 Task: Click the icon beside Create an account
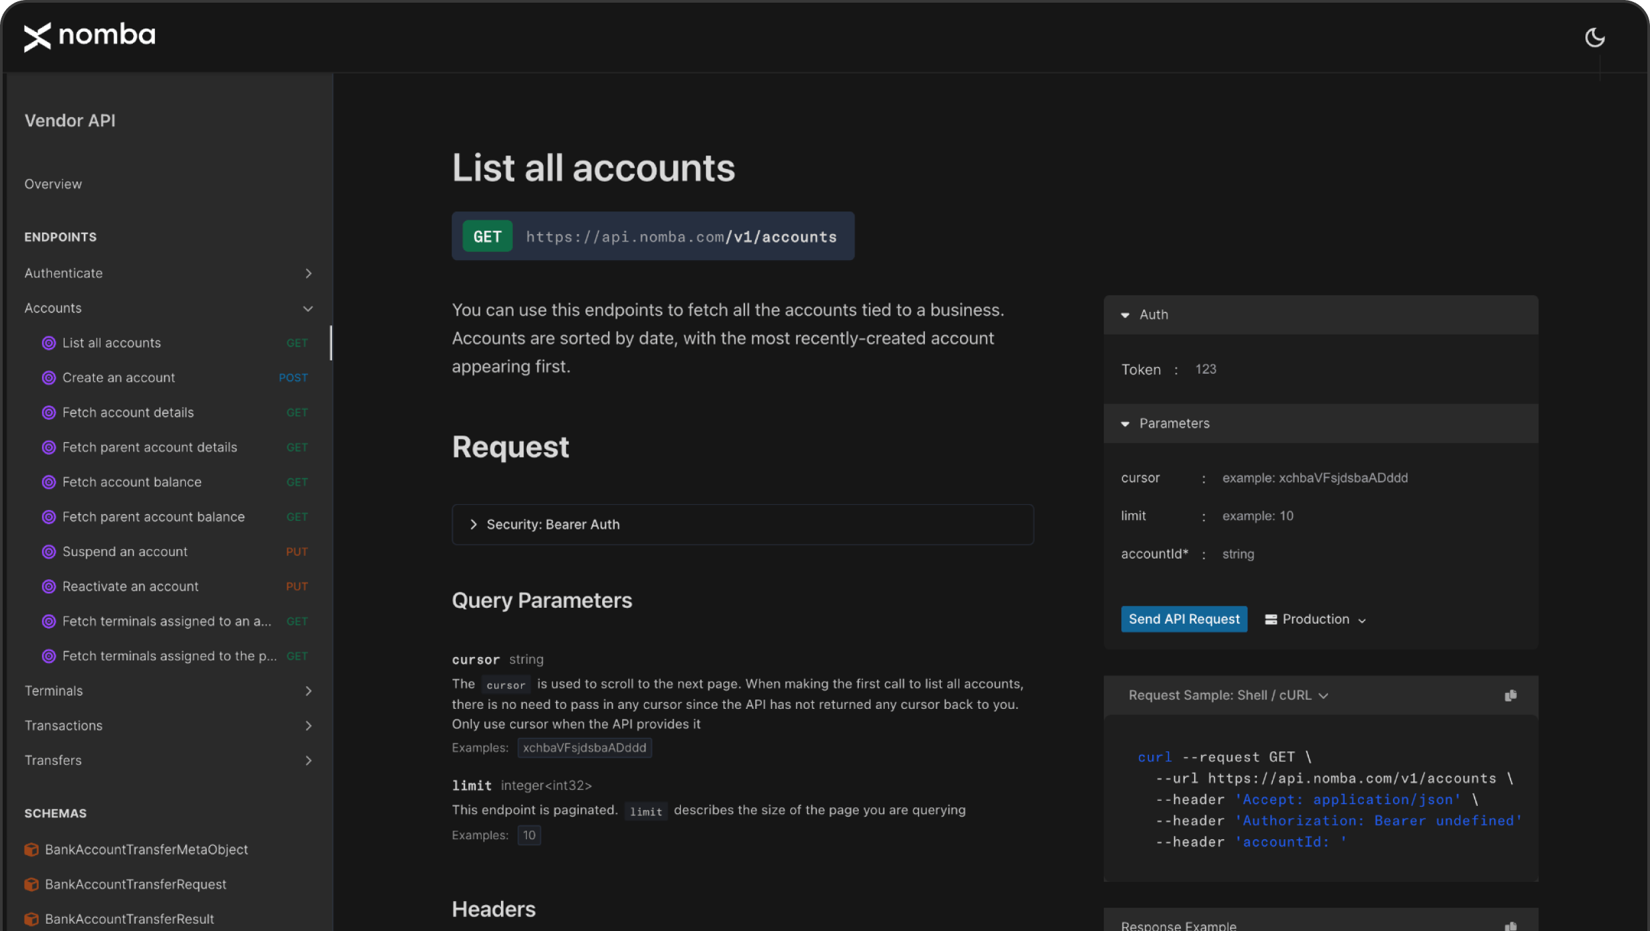49,378
